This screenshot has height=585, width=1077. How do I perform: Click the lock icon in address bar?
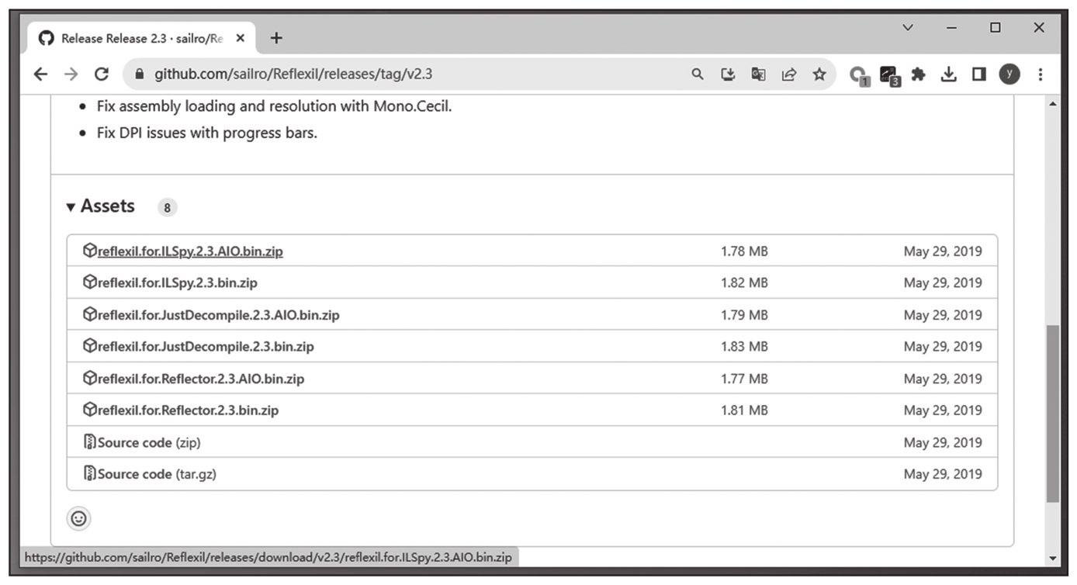coord(140,74)
